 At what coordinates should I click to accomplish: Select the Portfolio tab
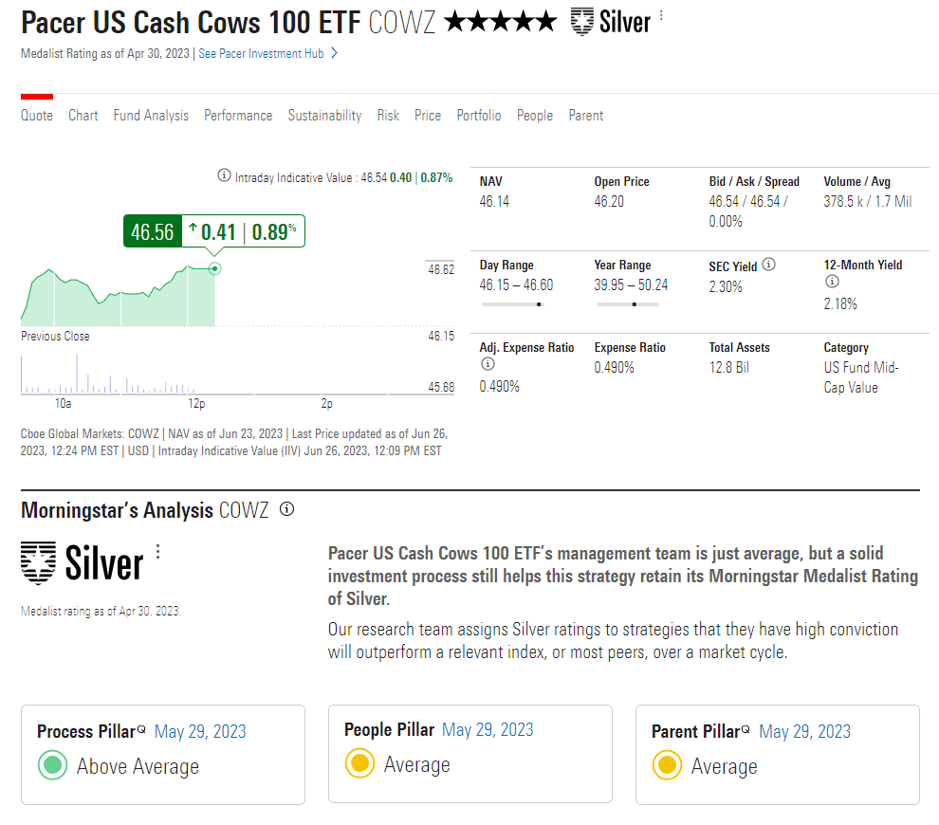tap(479, 116)
